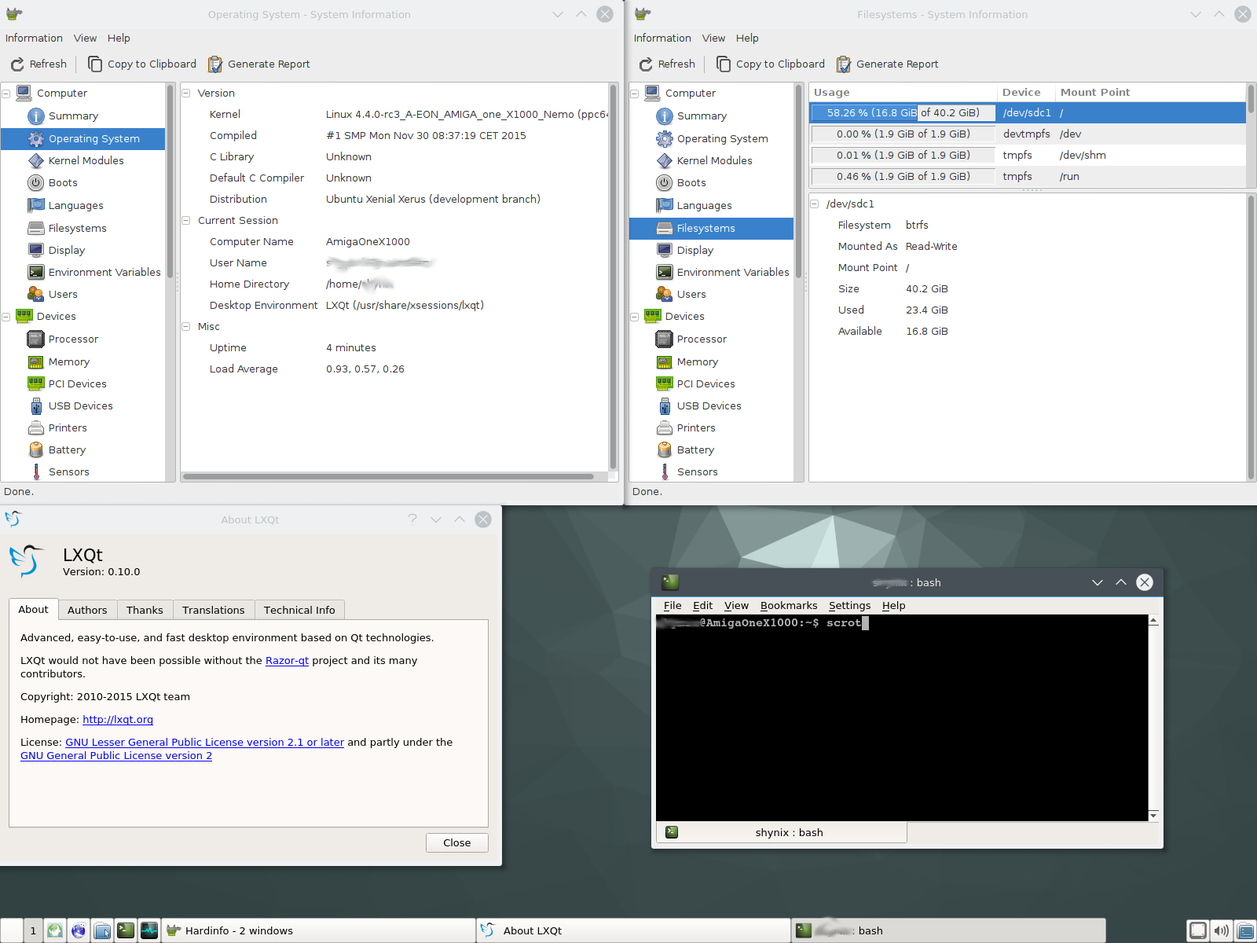
Task: Click the Close button in About LXQt
Action: [456, 842]
